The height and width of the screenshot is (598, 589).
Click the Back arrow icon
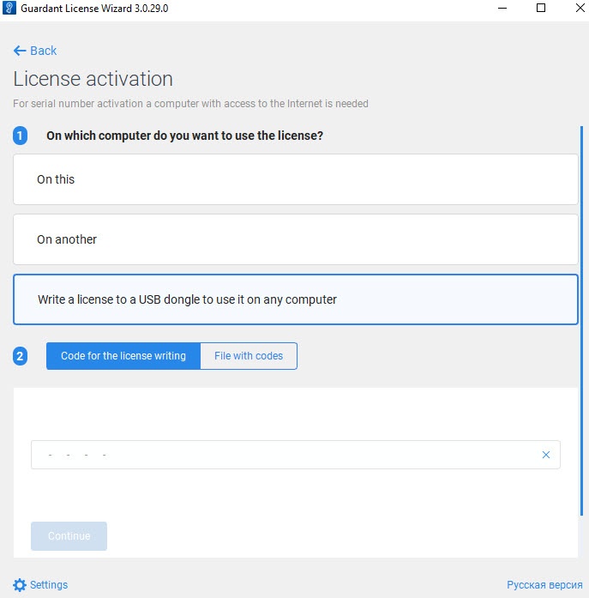20,51
